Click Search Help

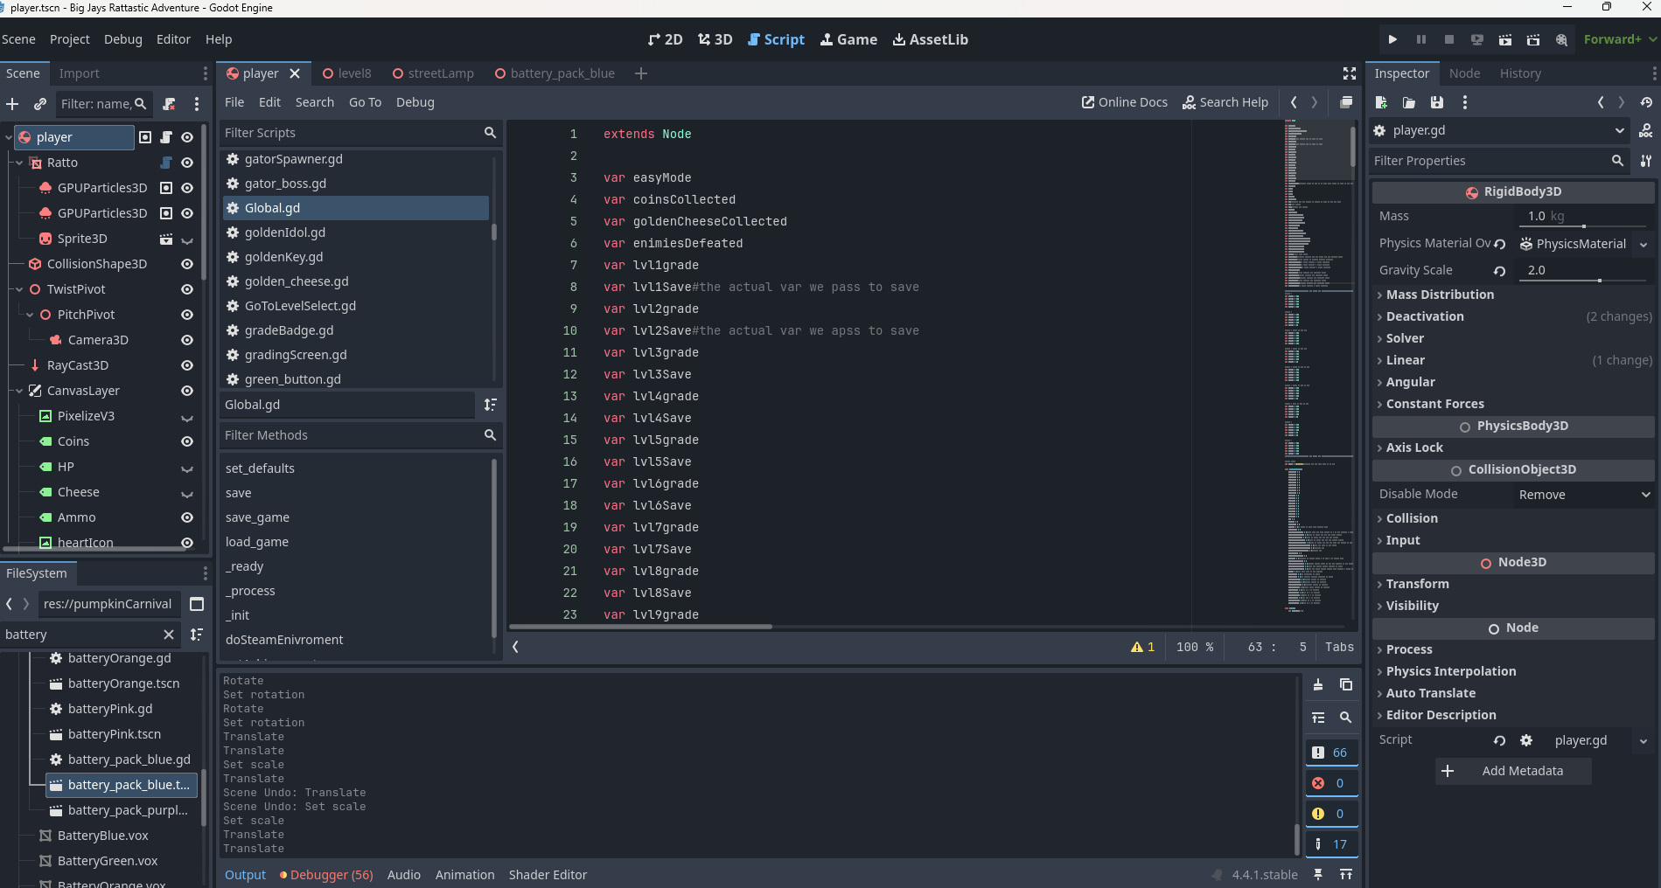[1225, 102]
